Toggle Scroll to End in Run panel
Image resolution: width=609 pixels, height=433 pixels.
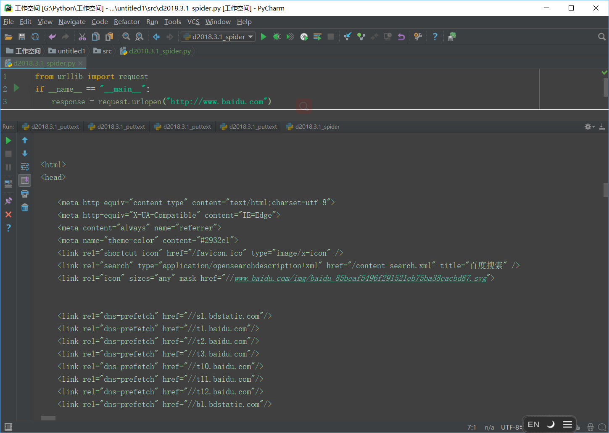pos(25,180)
